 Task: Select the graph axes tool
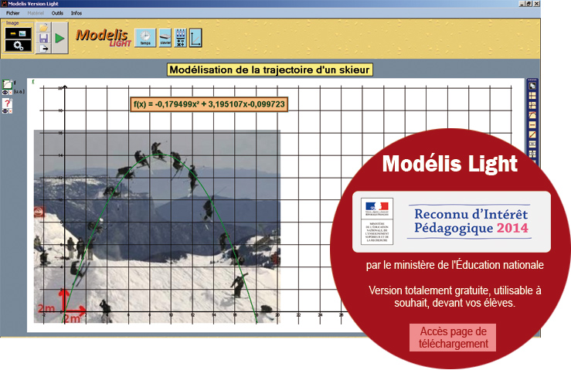pyautogui.click(x=195, y=38)
